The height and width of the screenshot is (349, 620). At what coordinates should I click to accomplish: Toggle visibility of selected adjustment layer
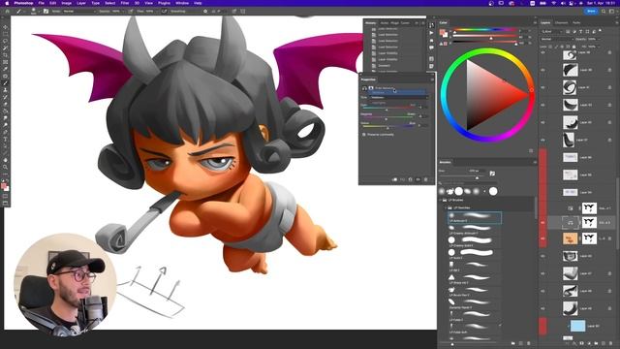(542, 222)
